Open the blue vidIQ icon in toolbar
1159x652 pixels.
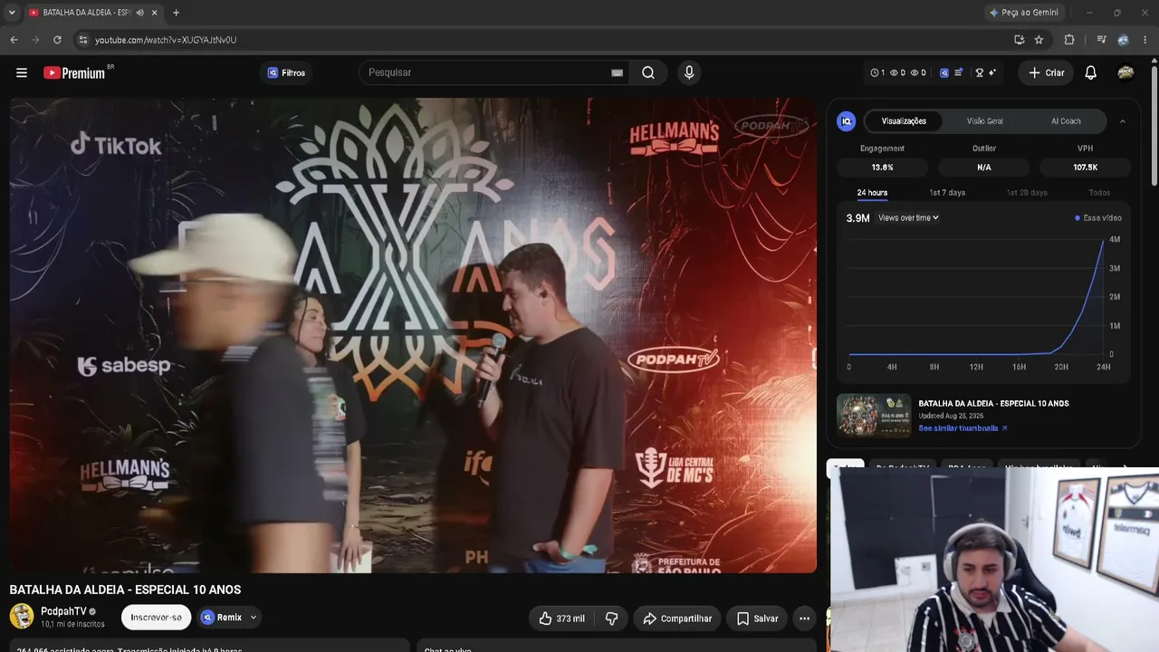click(x=944, y=72)
